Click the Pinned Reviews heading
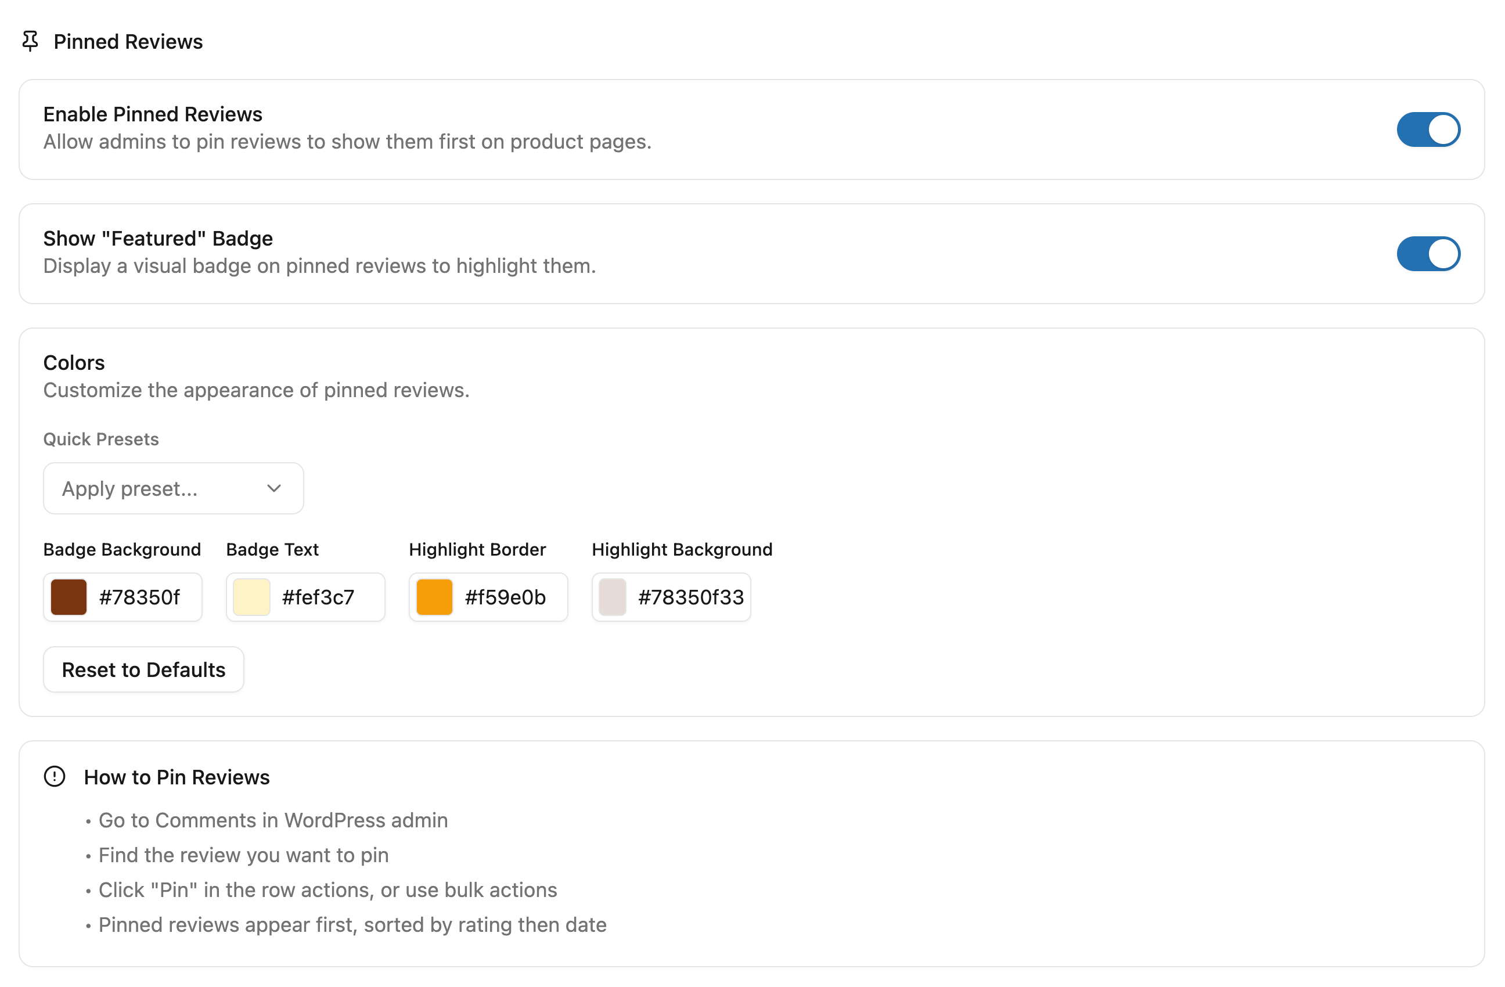The image size is (1505, 987). coord(128,42)
